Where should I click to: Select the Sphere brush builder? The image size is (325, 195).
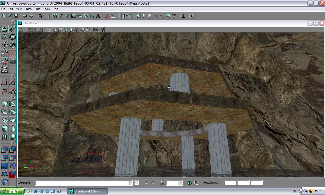tap(12, 136)
